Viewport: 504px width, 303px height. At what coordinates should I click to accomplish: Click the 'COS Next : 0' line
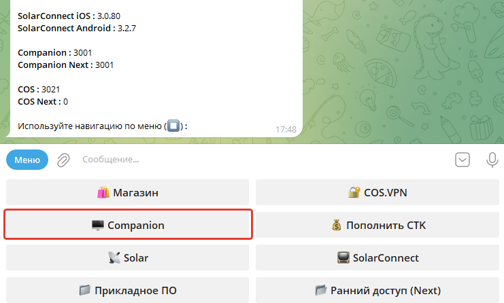43,101
